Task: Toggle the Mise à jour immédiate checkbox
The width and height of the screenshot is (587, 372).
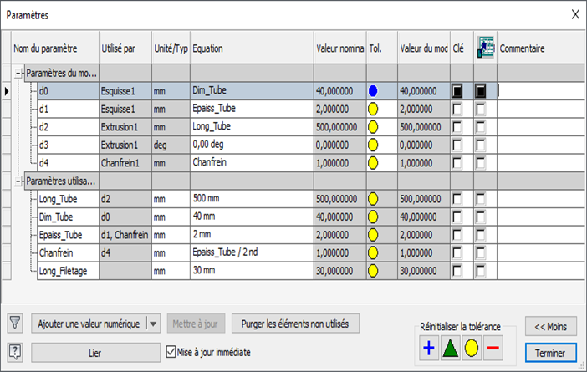Action: pyautogui.click(x=173, y=352)
